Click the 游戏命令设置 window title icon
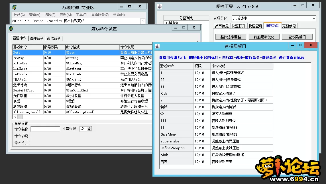The height and width of the screenshot is (184, 326). (x=11, y=28)
